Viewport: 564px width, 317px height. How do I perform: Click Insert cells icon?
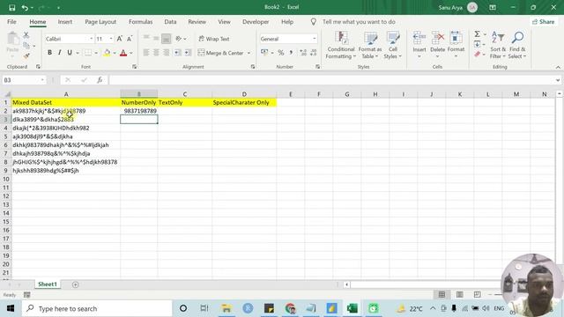419,37
